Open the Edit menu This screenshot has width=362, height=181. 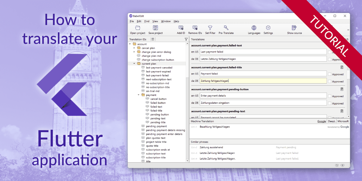click(x=139, y=21)
